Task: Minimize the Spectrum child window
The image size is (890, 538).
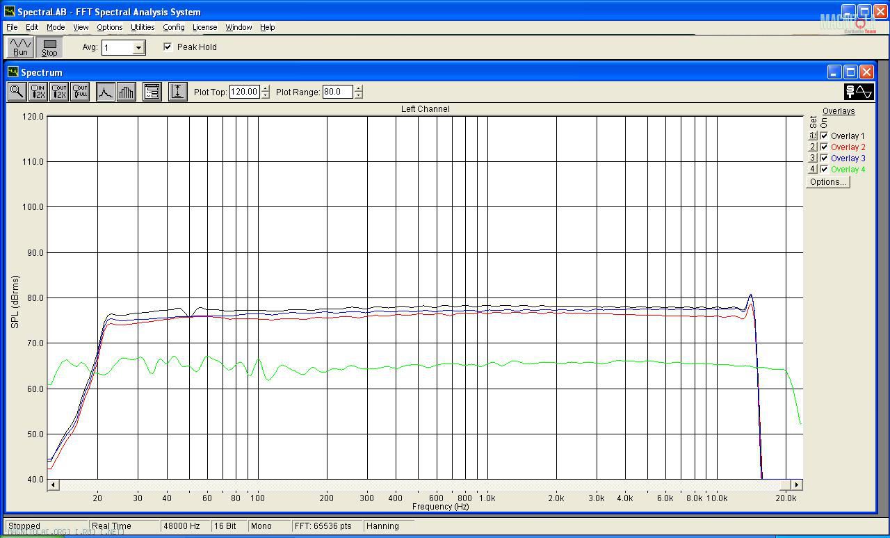Action: coord(834,72)
